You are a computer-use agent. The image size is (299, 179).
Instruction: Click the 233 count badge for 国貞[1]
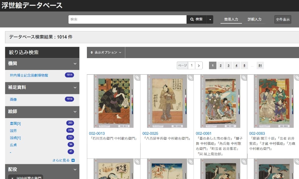click(x=70, y=137)
